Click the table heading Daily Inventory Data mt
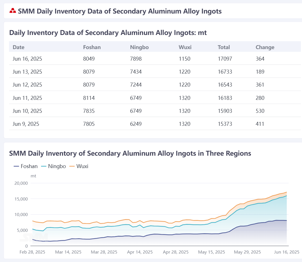 point(108,33)
